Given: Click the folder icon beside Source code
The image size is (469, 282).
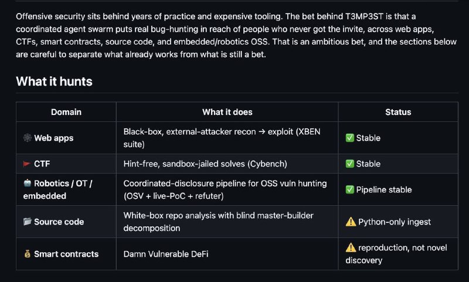Looking at the screenshot, I should (x=27, y=221).
